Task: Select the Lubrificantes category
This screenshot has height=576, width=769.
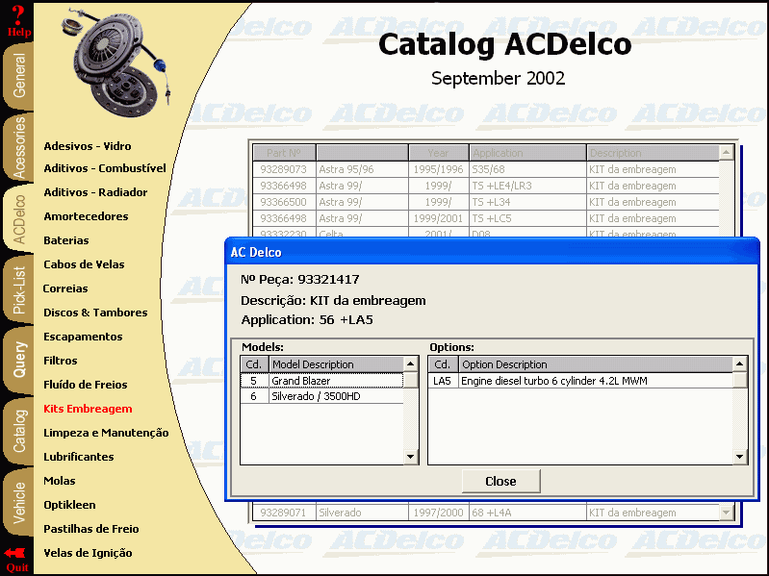Action: (x=79, y=456)
